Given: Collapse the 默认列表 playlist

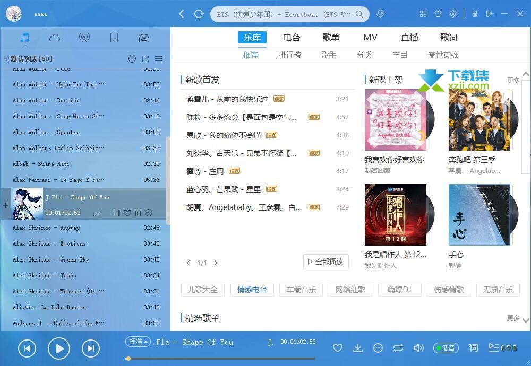Looking at the screenshot, I should click(6, 59).
